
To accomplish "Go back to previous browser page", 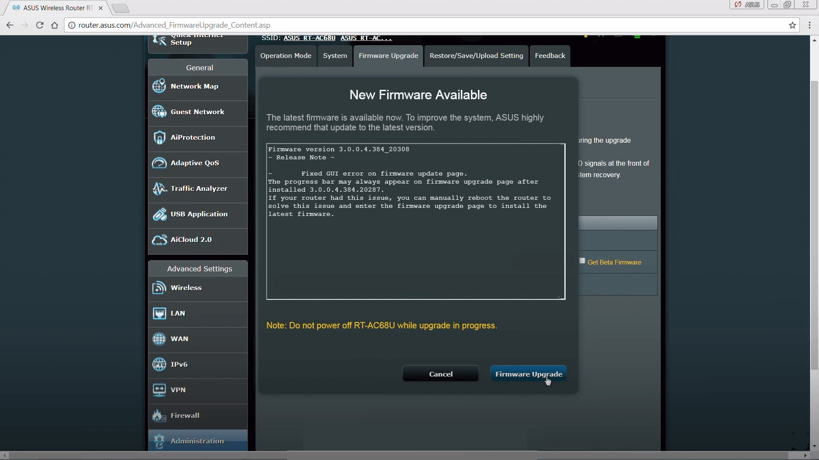I will pyautogui.click(x=10, y=25).
